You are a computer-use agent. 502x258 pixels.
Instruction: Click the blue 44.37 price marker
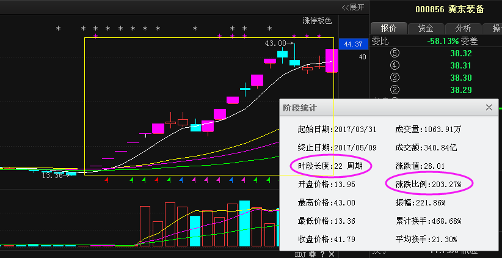pyautogui.click(x=353, y=44)
